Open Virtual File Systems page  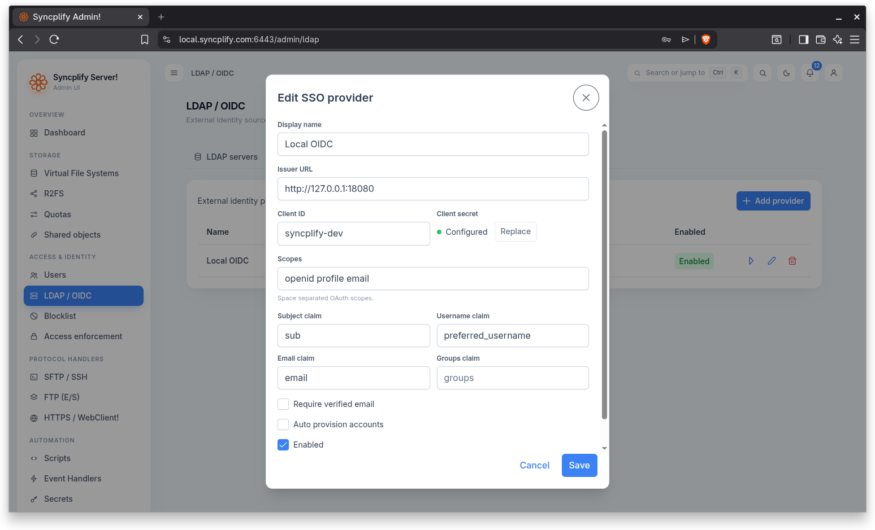click(84, 173)
